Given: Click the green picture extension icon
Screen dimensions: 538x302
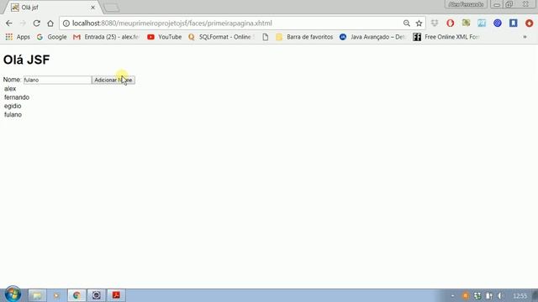Looking at the screenshot, I should click(x=466, y=23).
